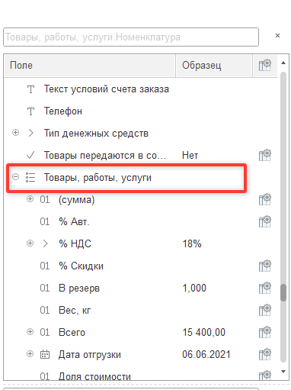
Task: Select the % Скидки field
Action: tap(81, 266)
